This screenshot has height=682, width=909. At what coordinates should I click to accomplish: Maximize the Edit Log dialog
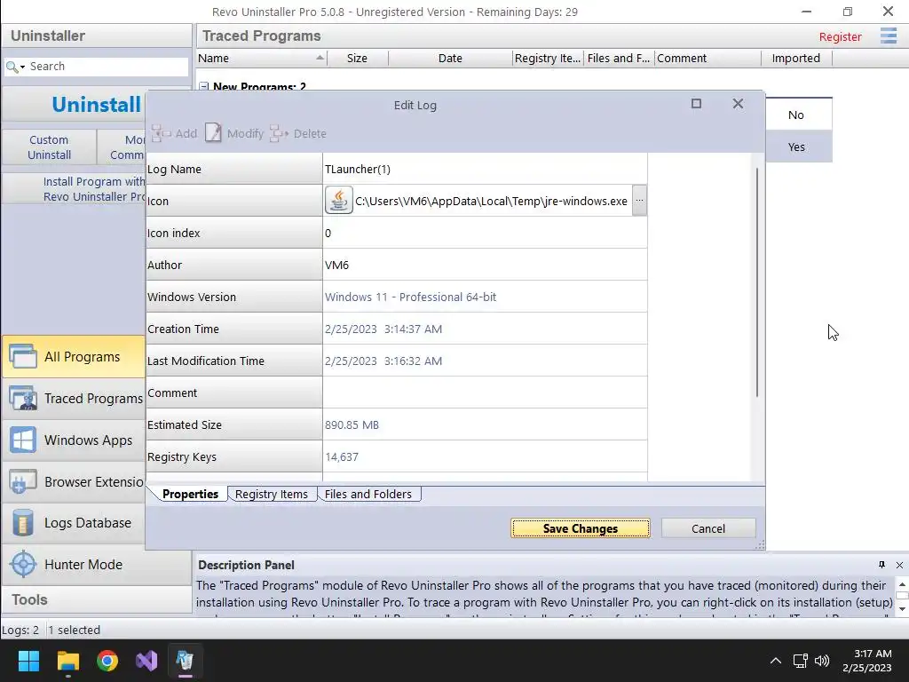696,104
